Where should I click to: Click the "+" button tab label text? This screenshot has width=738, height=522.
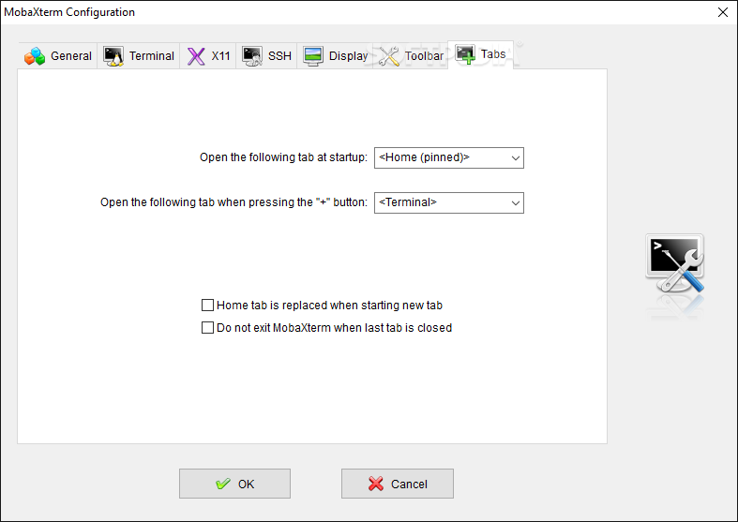click(233, 202)
